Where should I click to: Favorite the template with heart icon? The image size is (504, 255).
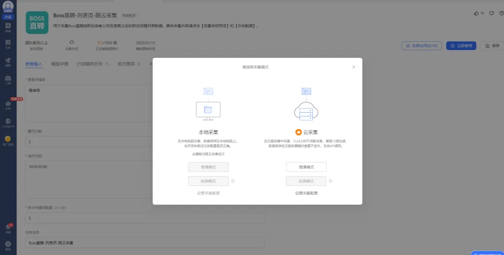491,13
